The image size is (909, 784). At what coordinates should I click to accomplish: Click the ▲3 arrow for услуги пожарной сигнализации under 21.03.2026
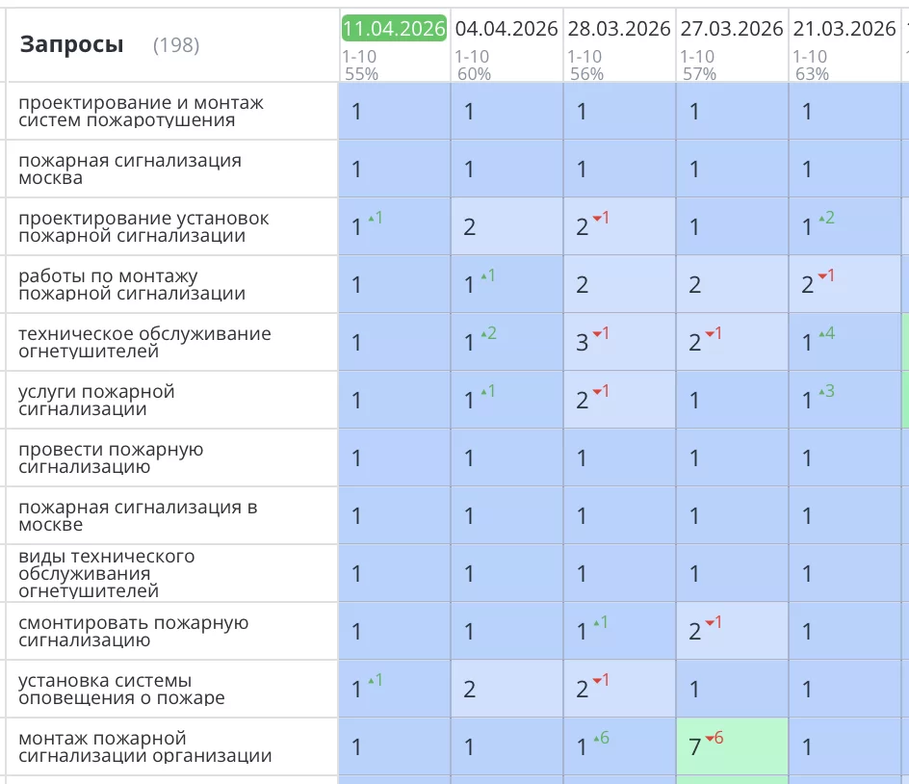tap(828, 389)
